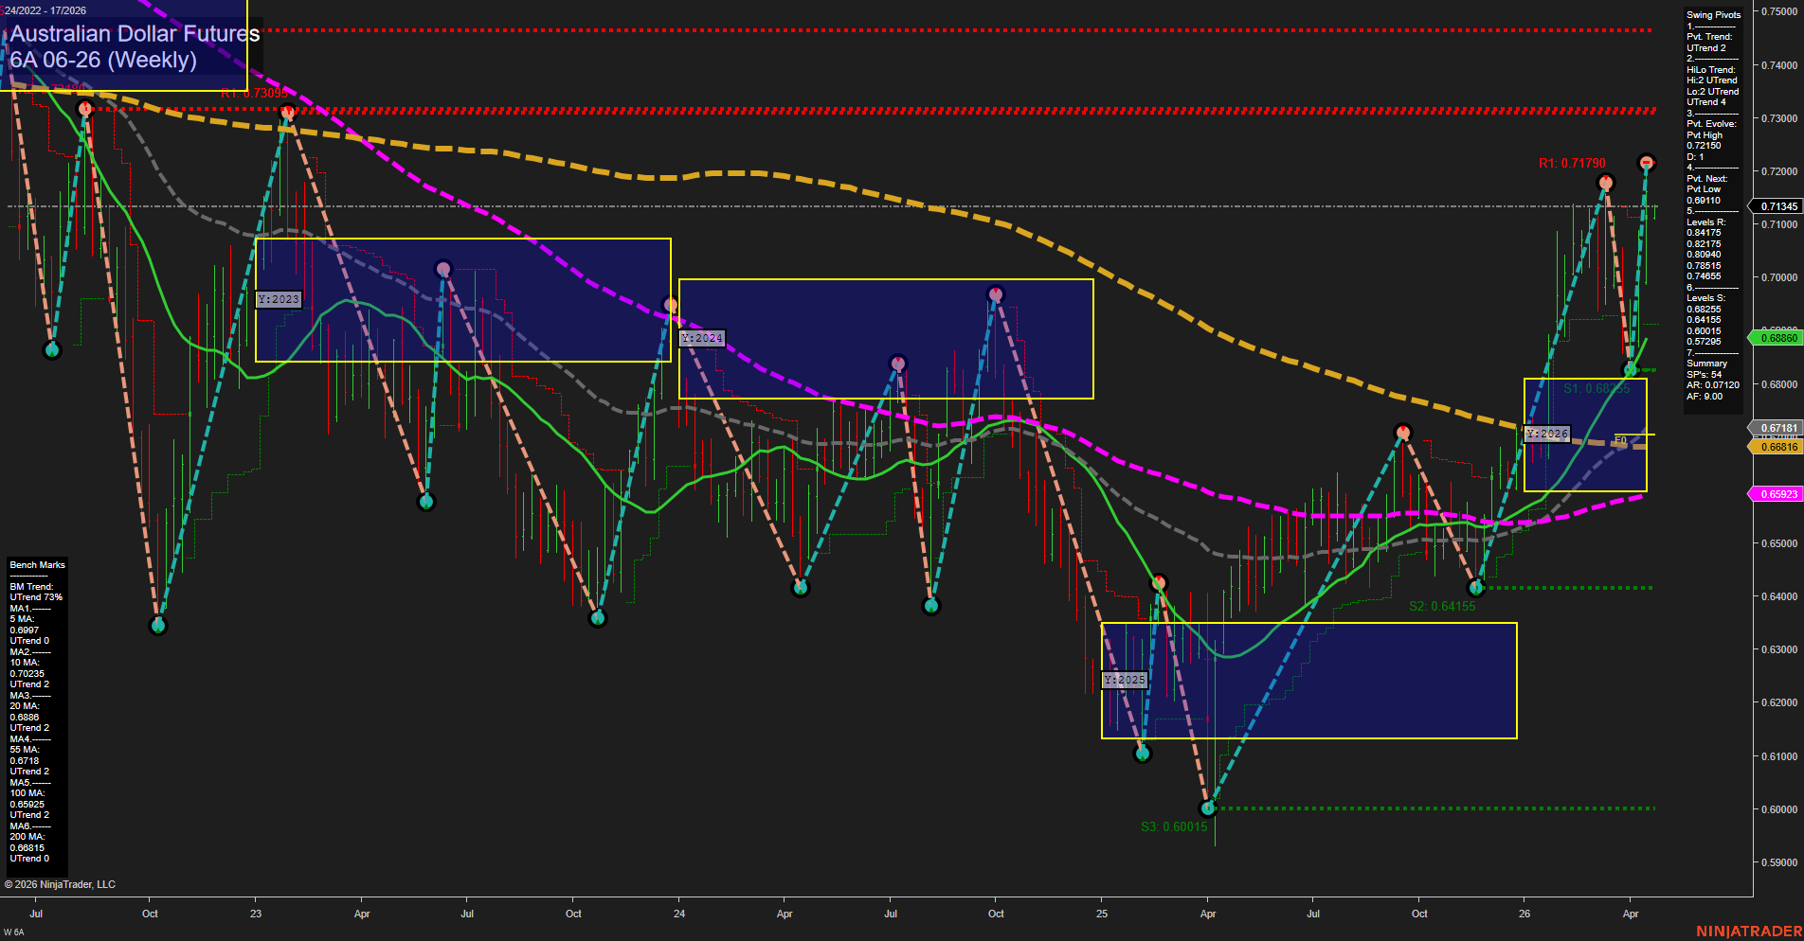Click the © 2026 NinjaTrader, LLC copyright text
Viewport: 1804px width, 941px height.
pos(62,883)
